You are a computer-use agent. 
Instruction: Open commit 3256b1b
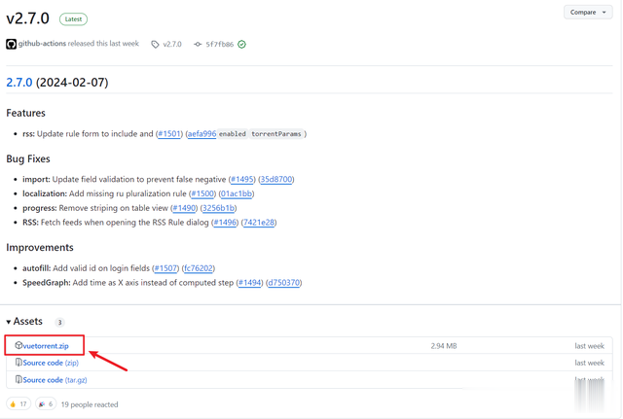pos(218,208)
